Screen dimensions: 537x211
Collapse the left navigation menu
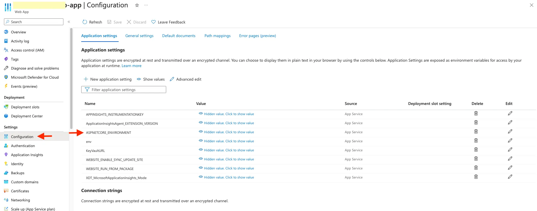pos(69,22)
